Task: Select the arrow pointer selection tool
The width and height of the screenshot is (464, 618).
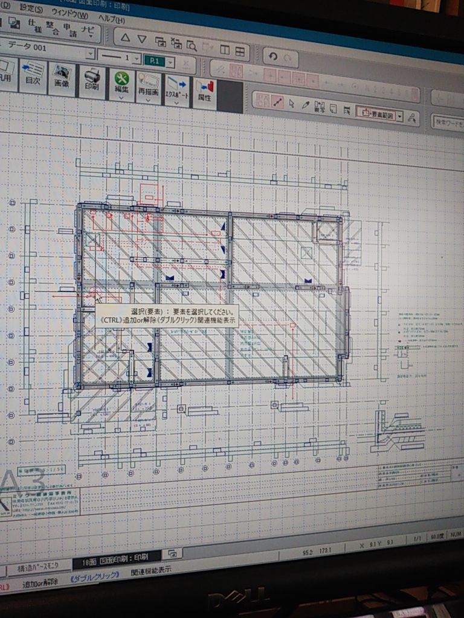Action: [292, 104]
